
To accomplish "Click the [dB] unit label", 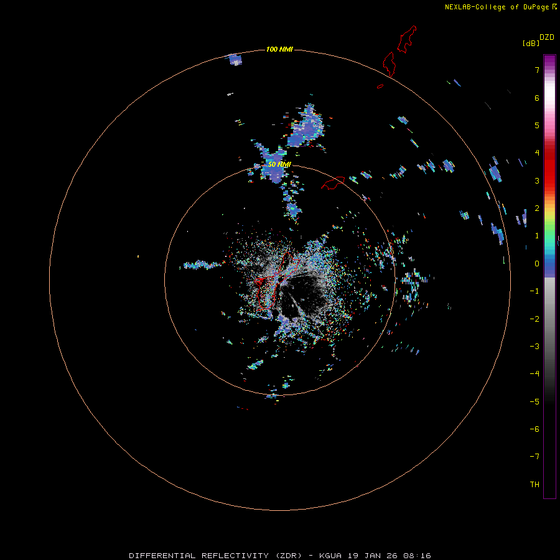I will (x=531, y=43).
